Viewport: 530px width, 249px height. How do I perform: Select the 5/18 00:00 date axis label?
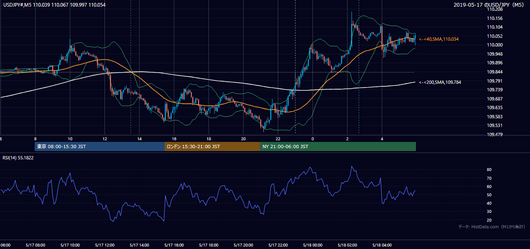(x=313, y=245)
